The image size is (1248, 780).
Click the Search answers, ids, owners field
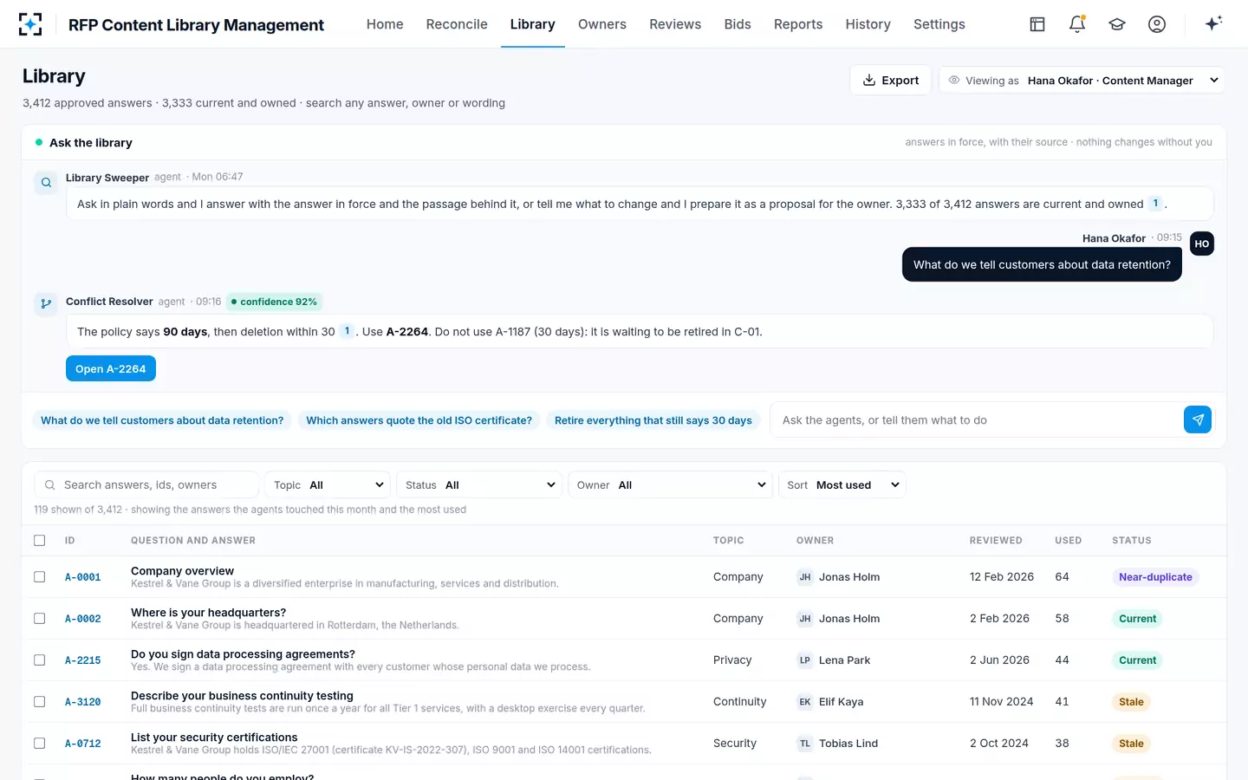(x=146, y=484)
